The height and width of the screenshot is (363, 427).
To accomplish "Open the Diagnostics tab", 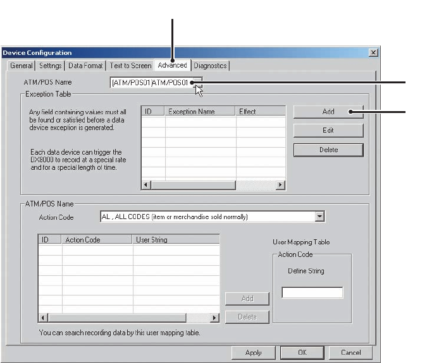I will click(210, 66).
